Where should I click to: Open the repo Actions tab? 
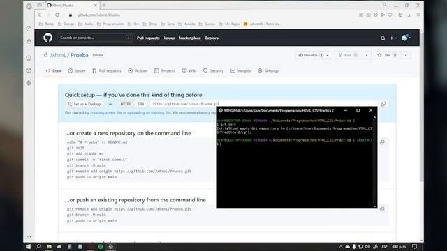pyautogui.click(x=138, y=70)
